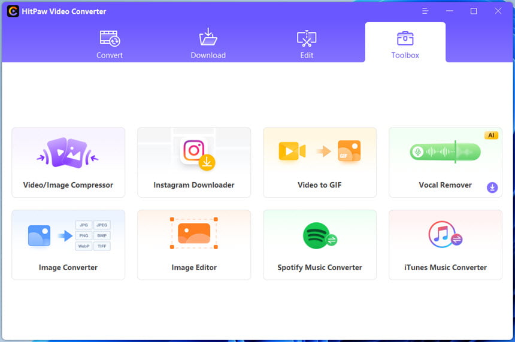
Task: Click the Video to GIF label
Action: [320, 185]
